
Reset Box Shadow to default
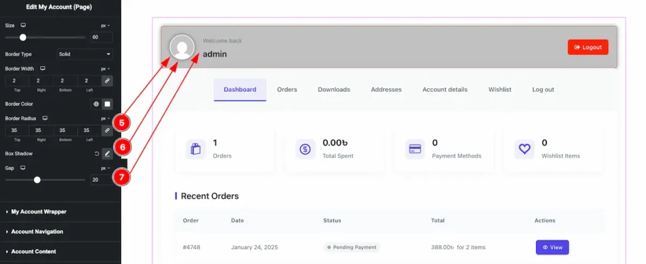click(97, 154)
